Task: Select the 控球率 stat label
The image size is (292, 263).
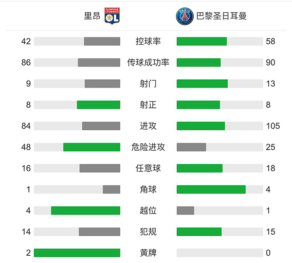Action: pyautogui.click(x=148, y=41)
